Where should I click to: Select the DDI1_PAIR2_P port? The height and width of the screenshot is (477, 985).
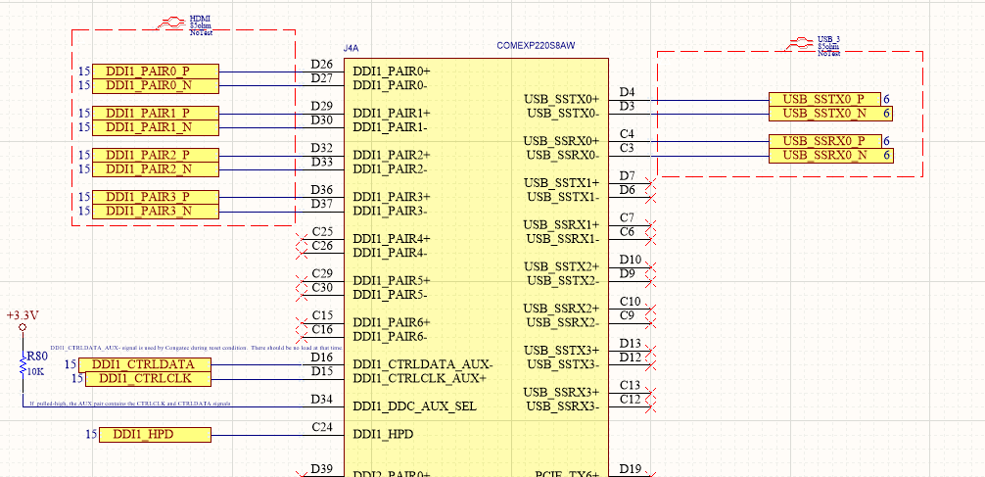click(x=155, y=155)
